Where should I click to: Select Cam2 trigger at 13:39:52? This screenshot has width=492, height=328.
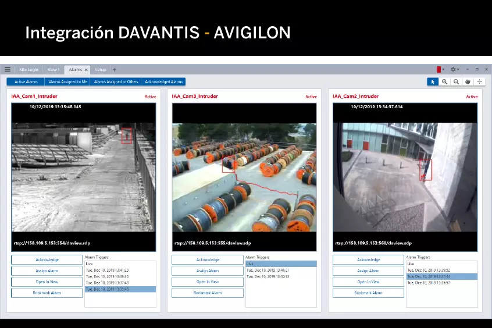click(442, 270)
